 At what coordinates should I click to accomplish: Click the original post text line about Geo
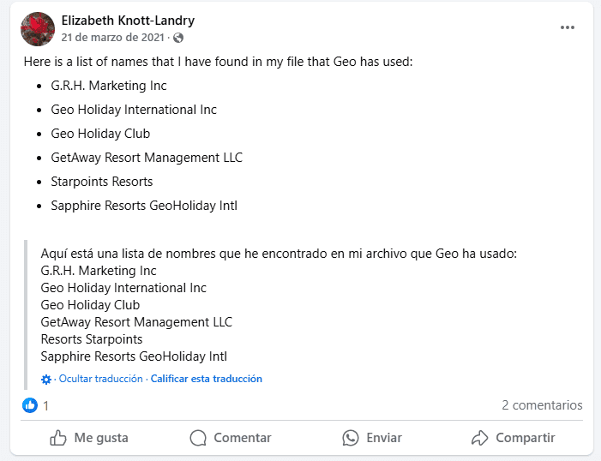click(x=219, y=63)
